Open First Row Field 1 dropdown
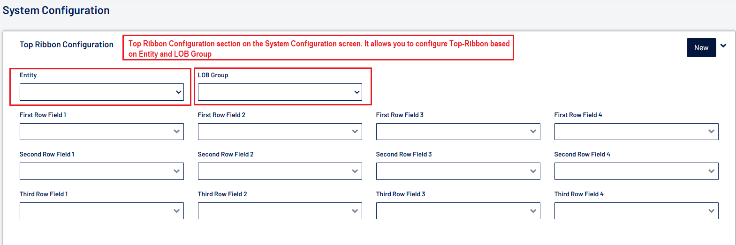 pos(101,132)
